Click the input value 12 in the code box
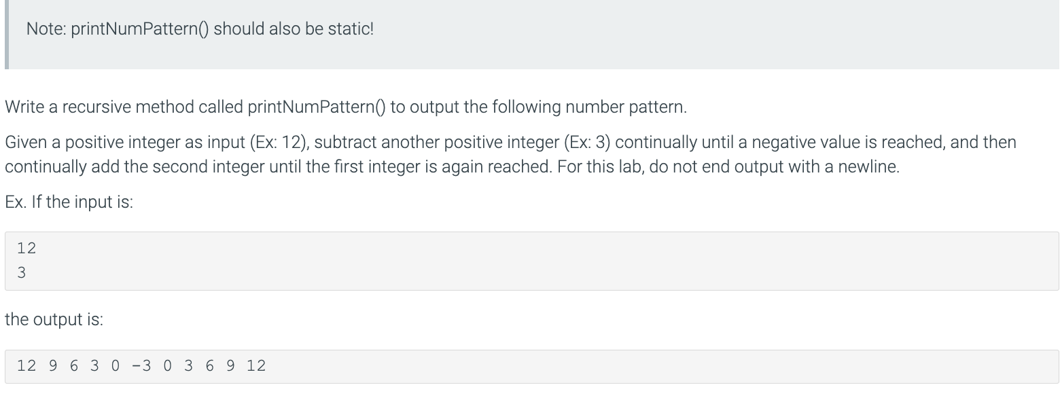The height and width of the screenshot is (402, 1060). pyautogui.click(x=26, y=249)
